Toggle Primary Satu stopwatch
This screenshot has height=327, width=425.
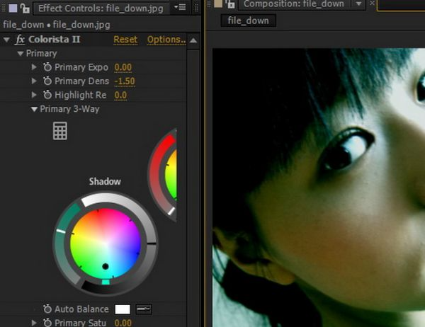47,323
